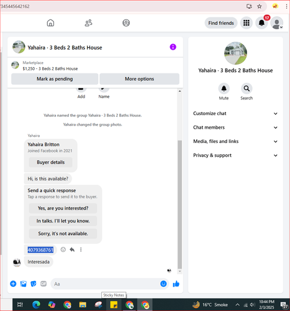
Task: Open the emoji picker in message box
Action: 163,284
